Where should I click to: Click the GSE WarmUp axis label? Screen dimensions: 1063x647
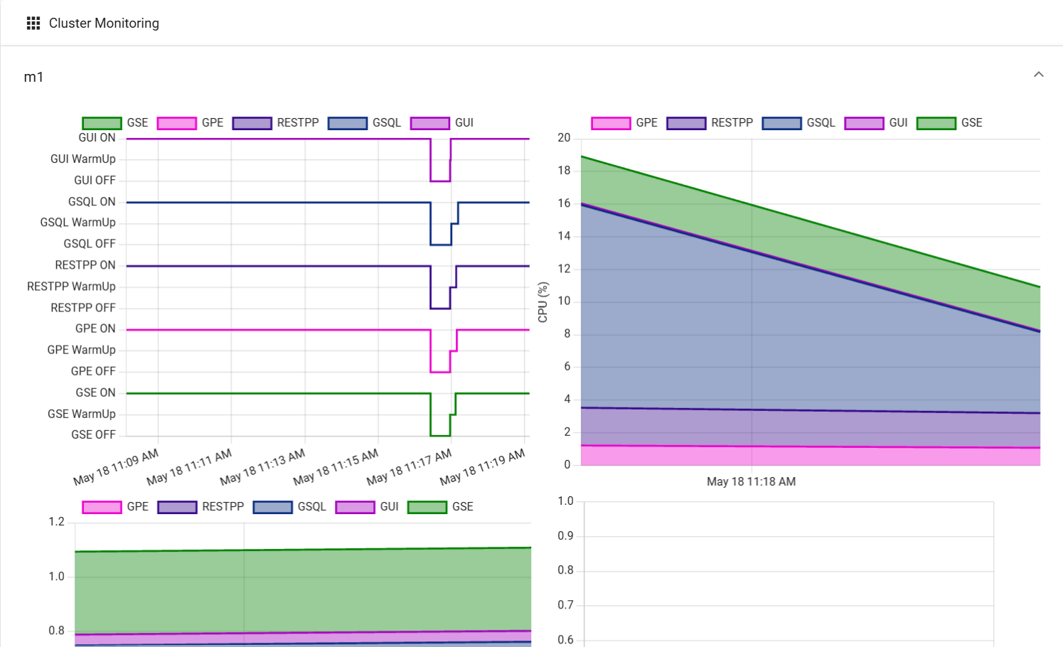[82, 414]
